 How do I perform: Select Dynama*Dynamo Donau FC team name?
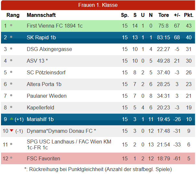coord(61,131)
